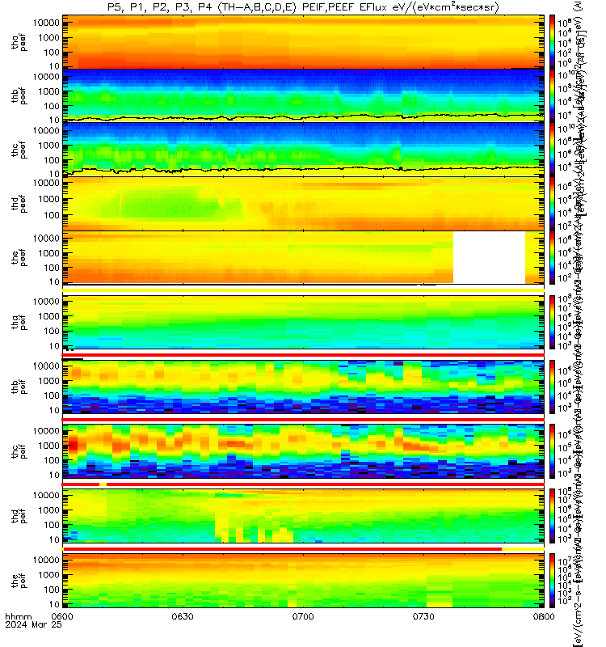Click the yellow end segment of bar above 'the peif'
This screenshot has height=647, width=606.
(523, 549)
